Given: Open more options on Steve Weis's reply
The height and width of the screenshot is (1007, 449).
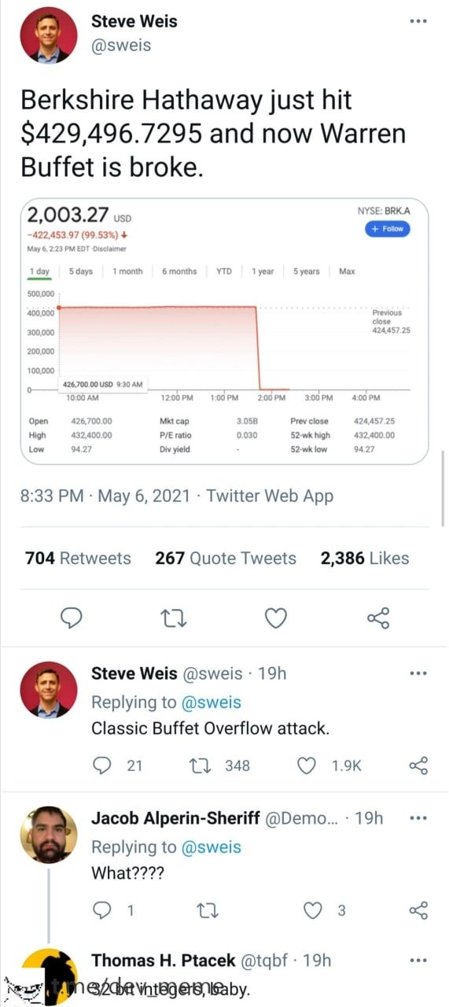Looking at the screenshot, I should (x=418, y=673).
